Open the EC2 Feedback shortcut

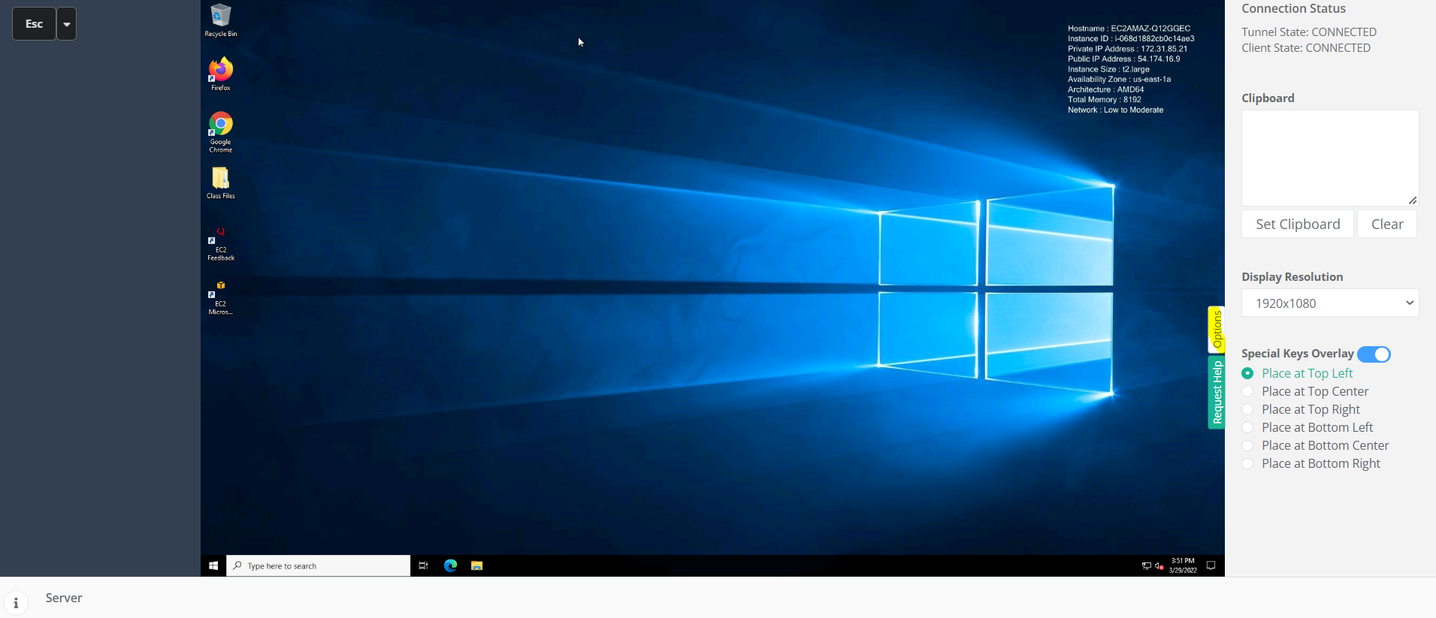[x=221, y=244]
